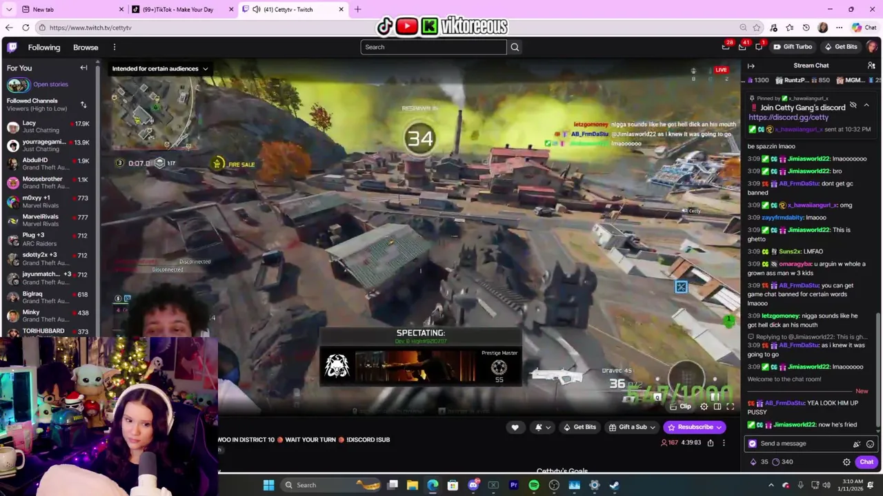
Task: Launch Spotify from the taskbar
Action: coord(534,485)
